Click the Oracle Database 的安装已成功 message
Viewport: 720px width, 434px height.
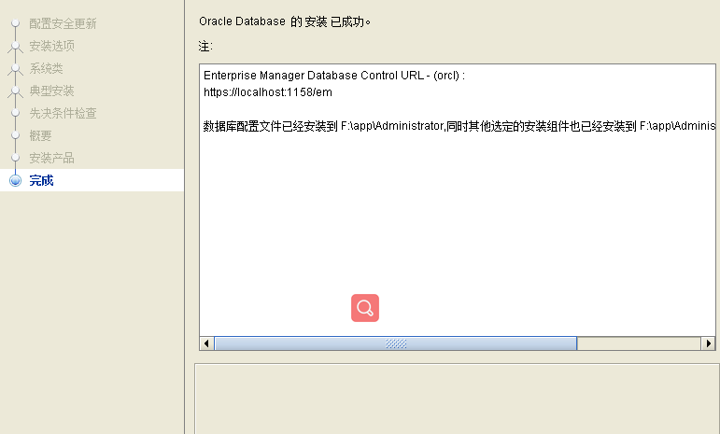pos(285,21)
